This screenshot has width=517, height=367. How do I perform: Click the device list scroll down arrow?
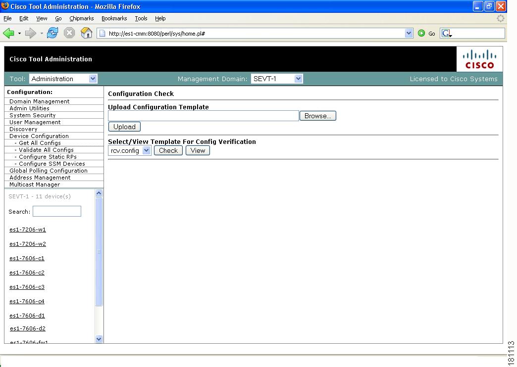(x=99, y=339)
